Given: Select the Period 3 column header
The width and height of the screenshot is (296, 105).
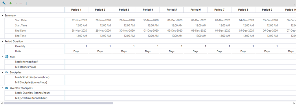Looking at the screenshot, I should click(124, 10).
